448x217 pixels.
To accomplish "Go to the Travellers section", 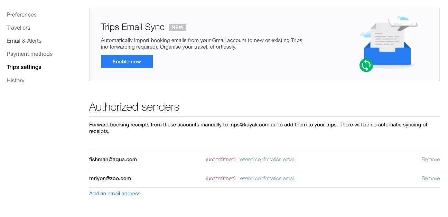I will pos(18,28).
